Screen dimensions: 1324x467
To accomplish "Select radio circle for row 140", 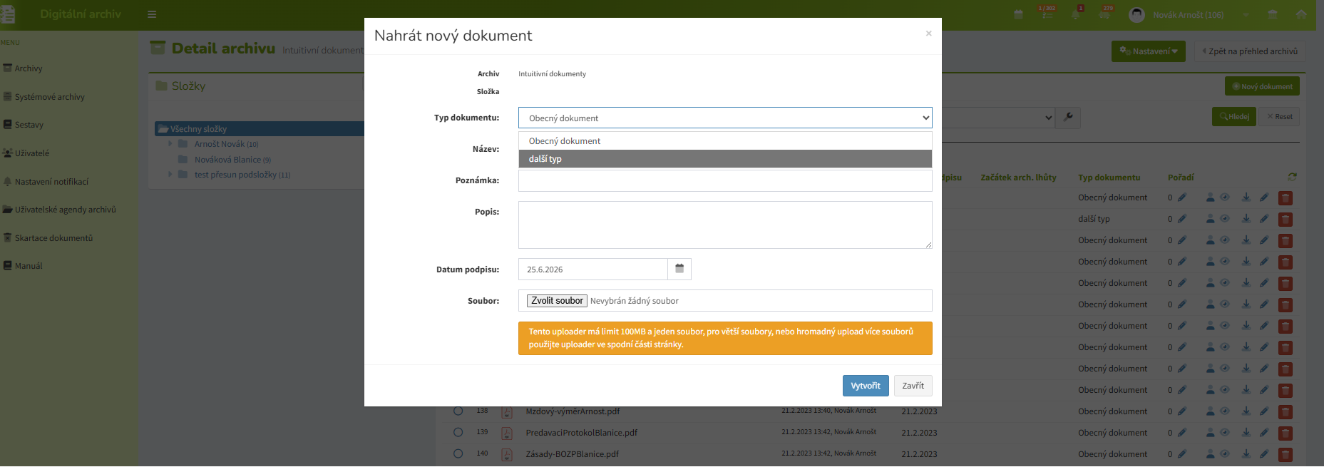I will (458, 453).
